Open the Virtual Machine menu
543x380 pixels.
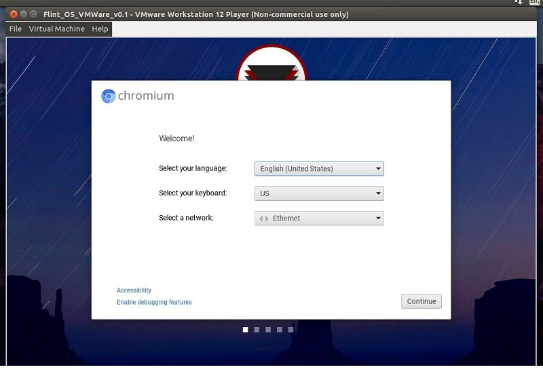point(56,28)
